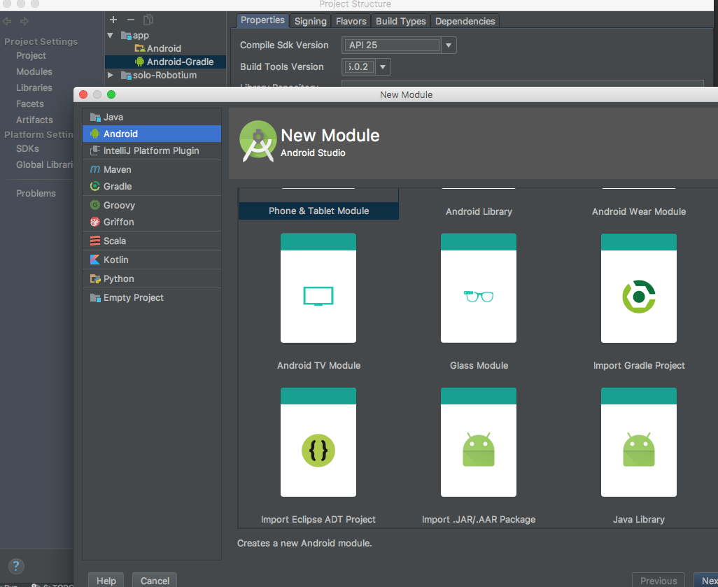
Task: Go back with left arrow in Project Structure
Action: coord(7,21)
